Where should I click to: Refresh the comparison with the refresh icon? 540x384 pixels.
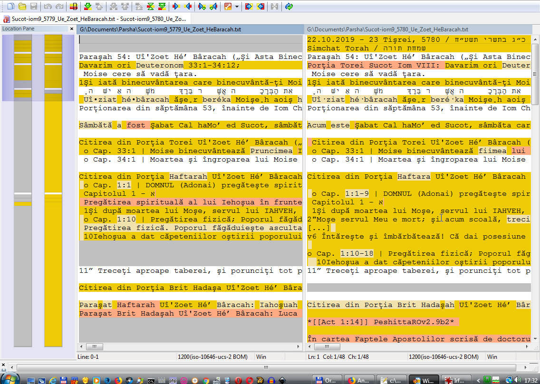click(x=289, y=7)
